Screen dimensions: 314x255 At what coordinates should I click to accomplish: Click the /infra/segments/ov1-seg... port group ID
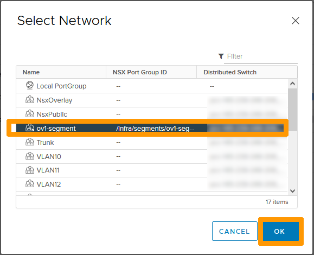click(155, 129)
